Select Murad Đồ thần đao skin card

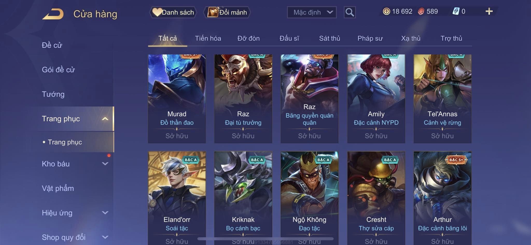pos(177,99)
